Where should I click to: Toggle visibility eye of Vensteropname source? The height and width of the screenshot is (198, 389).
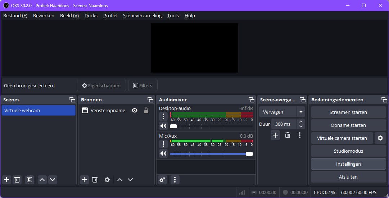coord(135,111)
